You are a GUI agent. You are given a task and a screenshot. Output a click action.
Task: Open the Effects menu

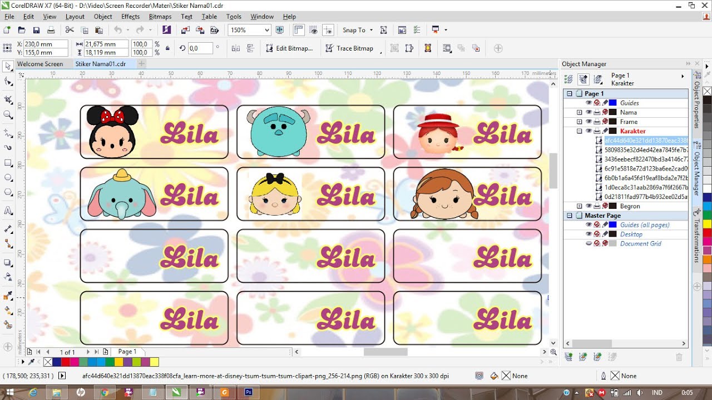(130, 17)
